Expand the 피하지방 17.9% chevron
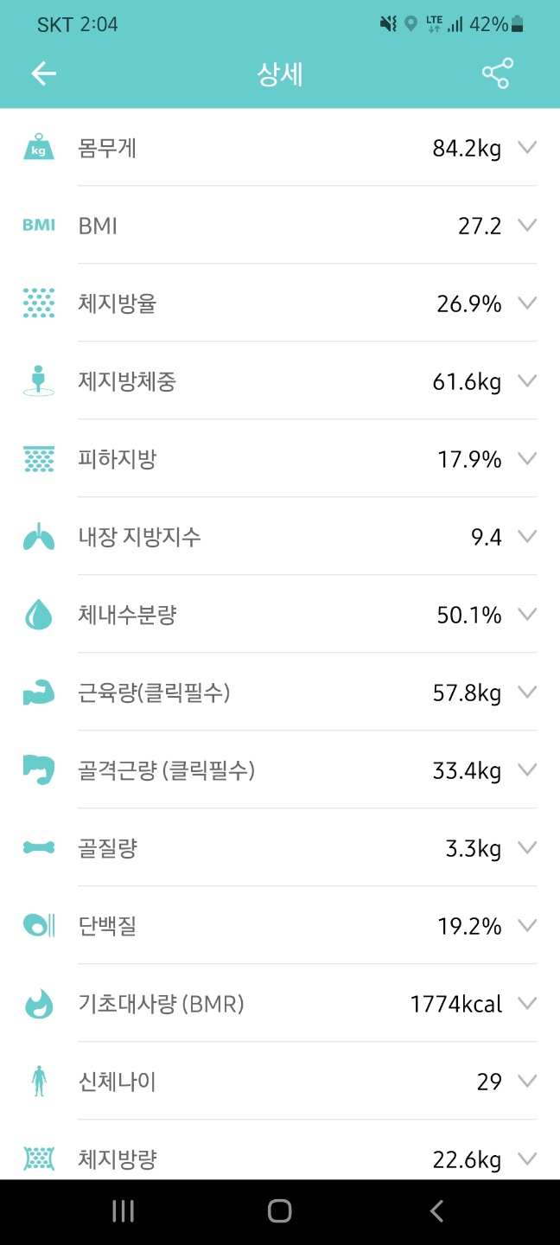This screenshot has width=560, height=1245. coord(527,459)
